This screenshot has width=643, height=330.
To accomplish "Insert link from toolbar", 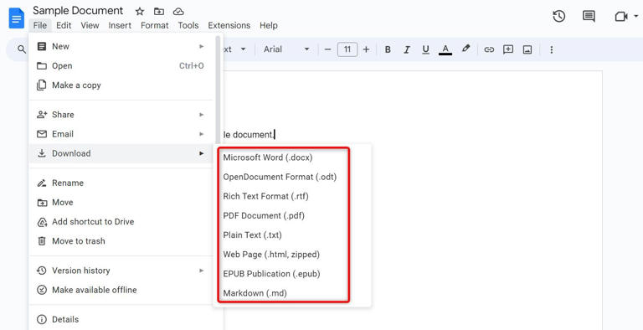I will click(489, 49).
